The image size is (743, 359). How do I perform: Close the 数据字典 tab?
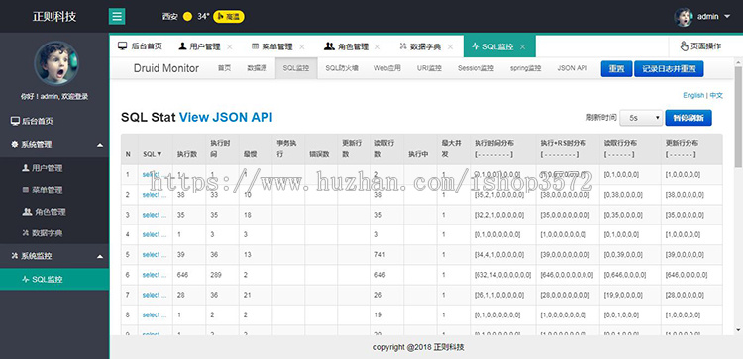(x=450, y=46)
